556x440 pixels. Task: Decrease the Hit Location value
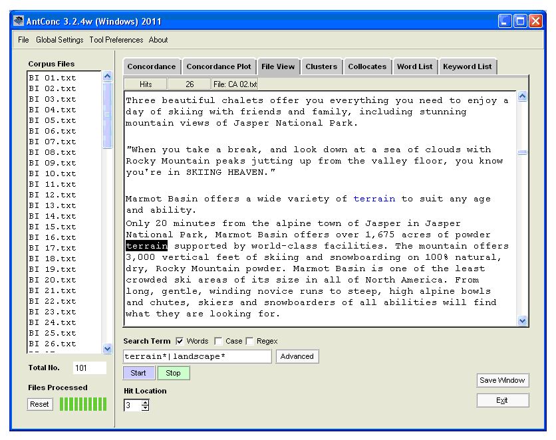pyautogui.click(x=146, y=407)
